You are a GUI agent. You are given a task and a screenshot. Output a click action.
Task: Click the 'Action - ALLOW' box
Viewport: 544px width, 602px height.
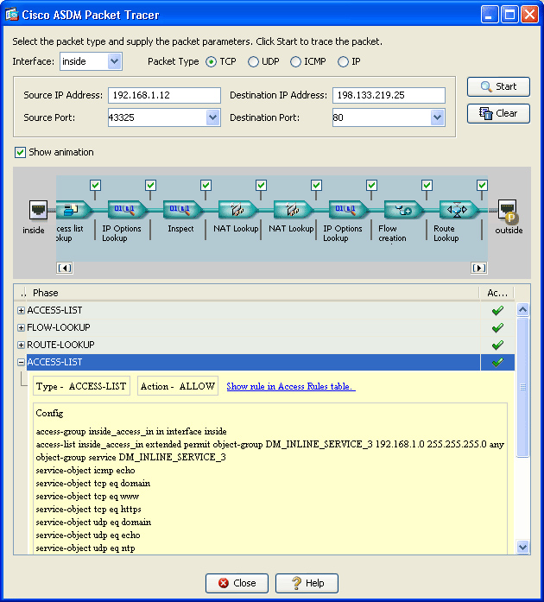[x=178, y=386]
